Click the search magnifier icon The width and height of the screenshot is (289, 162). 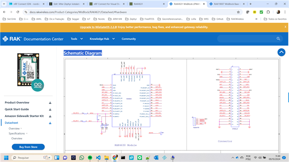pos(278,39)
